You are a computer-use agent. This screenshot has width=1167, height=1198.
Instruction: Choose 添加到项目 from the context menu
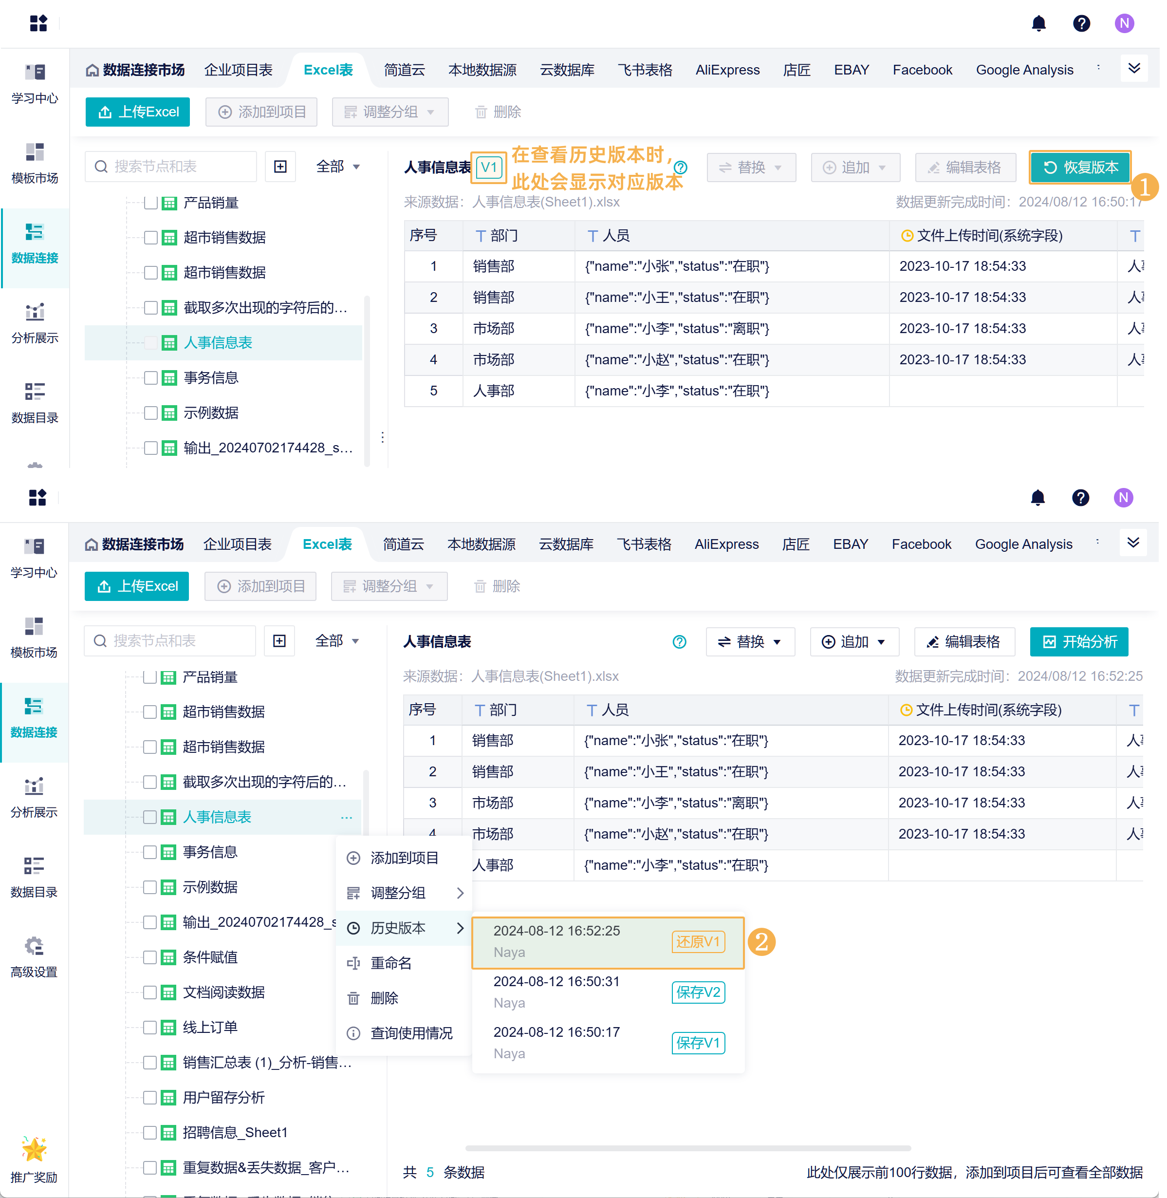[x=403, y=859]
